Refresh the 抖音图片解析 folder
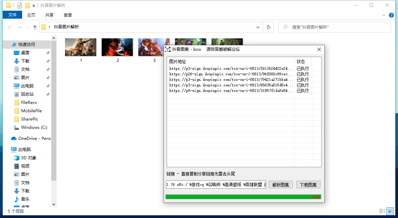 (269, 27)
